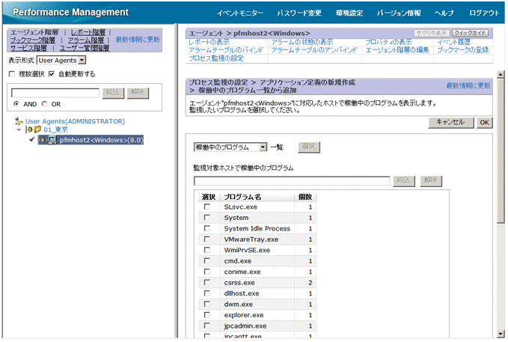Click the アラームテーブルのバインド link
The height and width of the screenshot is (342, 508).
pos(226,50)
